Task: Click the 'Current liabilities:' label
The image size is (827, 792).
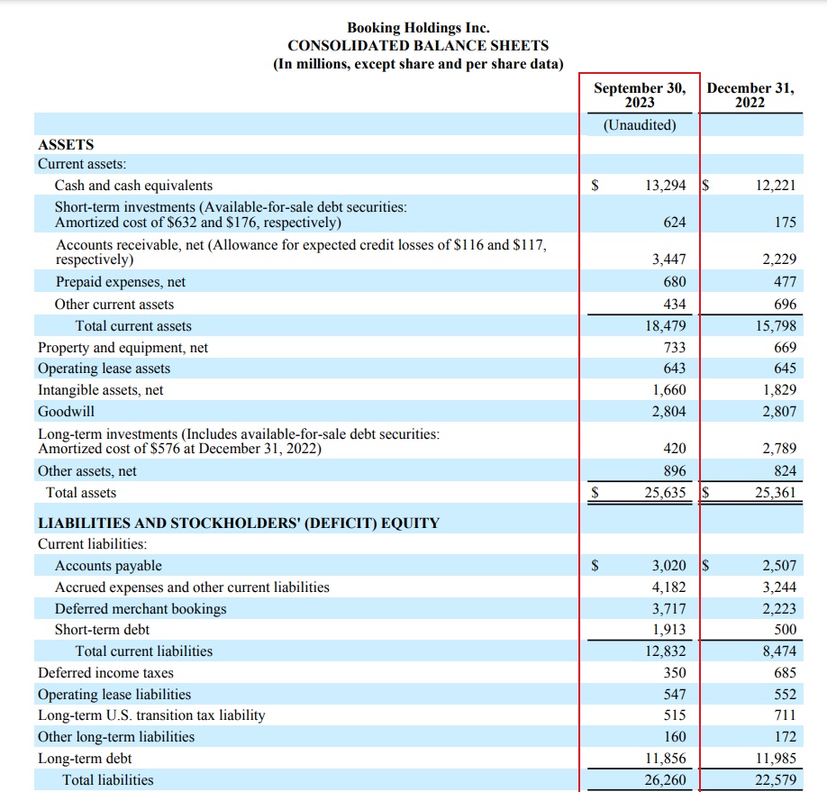Action: point(92,544)
